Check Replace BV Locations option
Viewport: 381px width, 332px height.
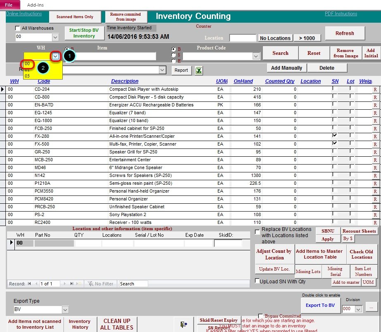pos(258,231)
